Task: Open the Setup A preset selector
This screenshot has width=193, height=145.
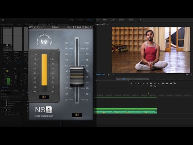Action: tap(56, 27)
